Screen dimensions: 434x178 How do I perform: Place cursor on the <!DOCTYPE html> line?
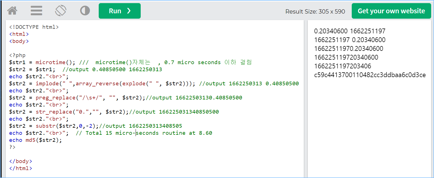[34, 27]
